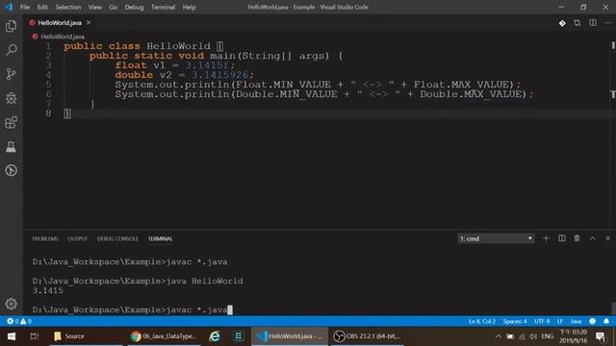Screen dimensions: 616x346
Task: Open the File menu
Action: [25, 7]
